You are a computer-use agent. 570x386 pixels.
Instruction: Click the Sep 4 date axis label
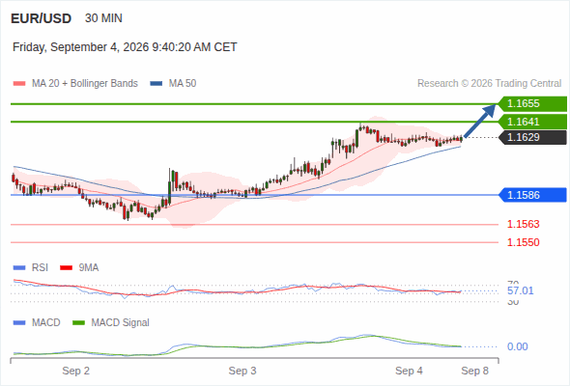click(409, 371)
